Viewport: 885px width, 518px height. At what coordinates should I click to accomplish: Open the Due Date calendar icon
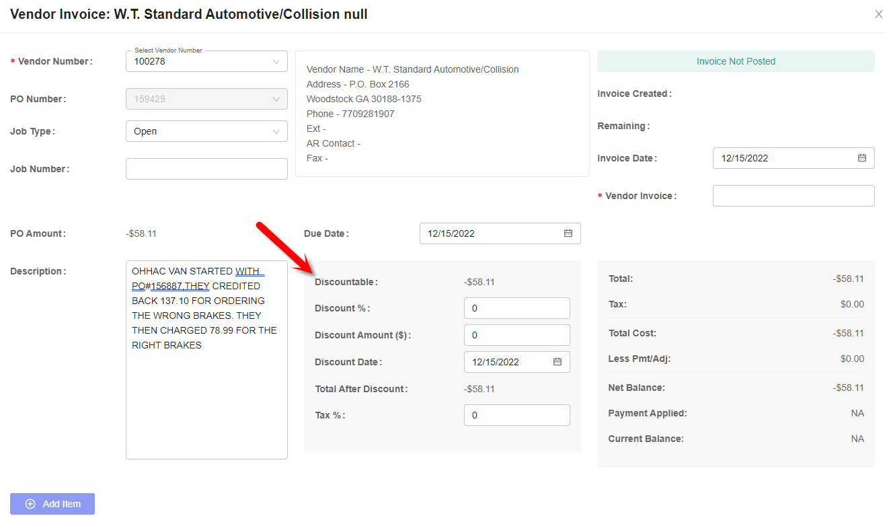pyautogui.click(x=568, y=233)
